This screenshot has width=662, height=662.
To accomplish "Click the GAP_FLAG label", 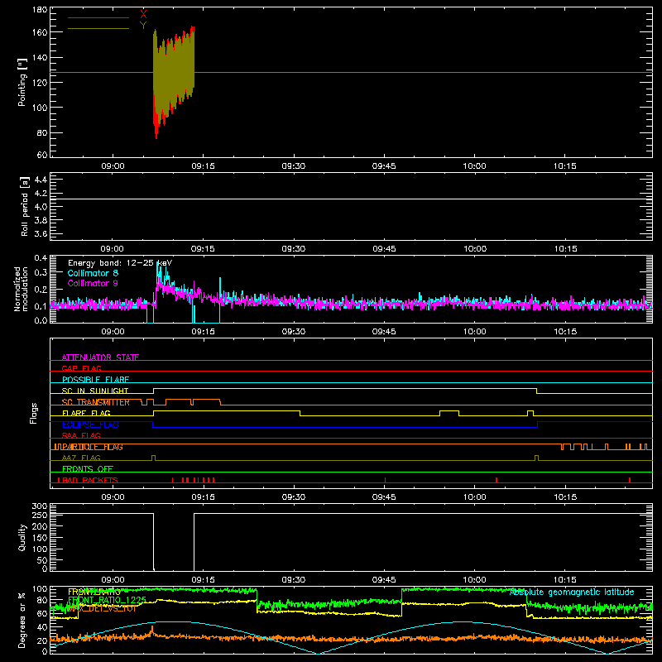I will [82, 368].
